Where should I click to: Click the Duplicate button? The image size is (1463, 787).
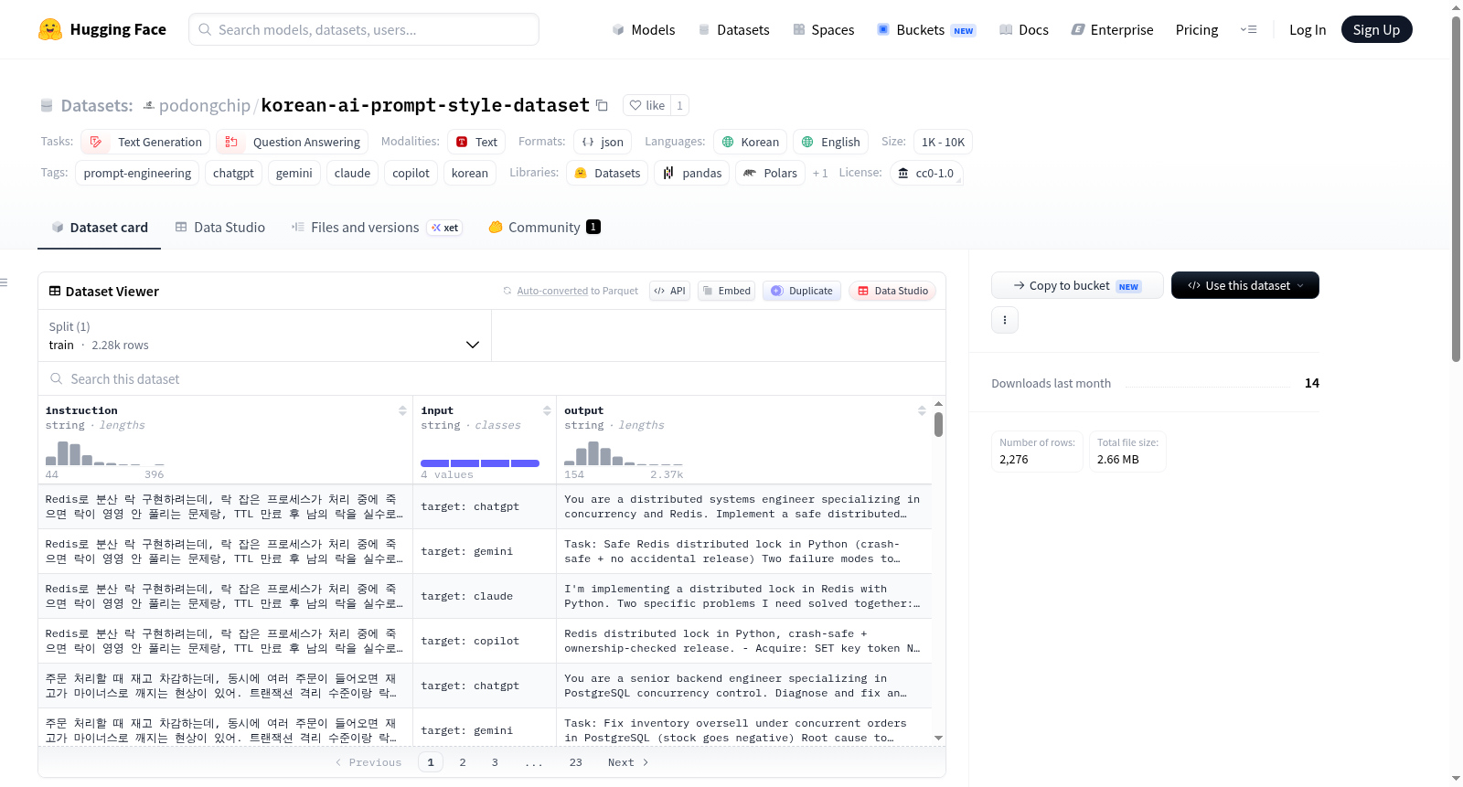click(802, 291)
